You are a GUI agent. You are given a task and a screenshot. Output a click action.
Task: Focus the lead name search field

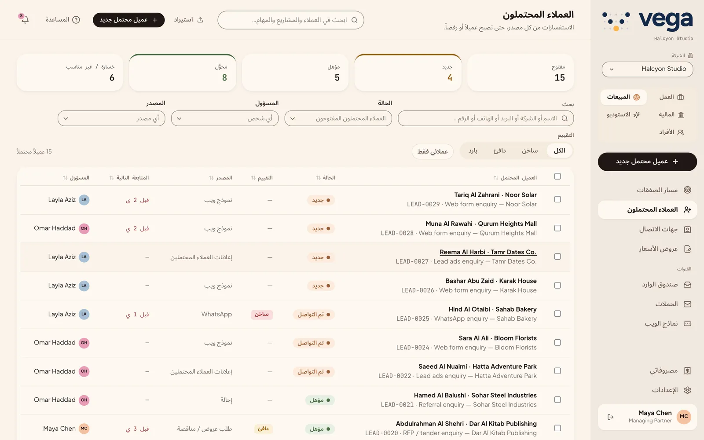click(486, 118)
